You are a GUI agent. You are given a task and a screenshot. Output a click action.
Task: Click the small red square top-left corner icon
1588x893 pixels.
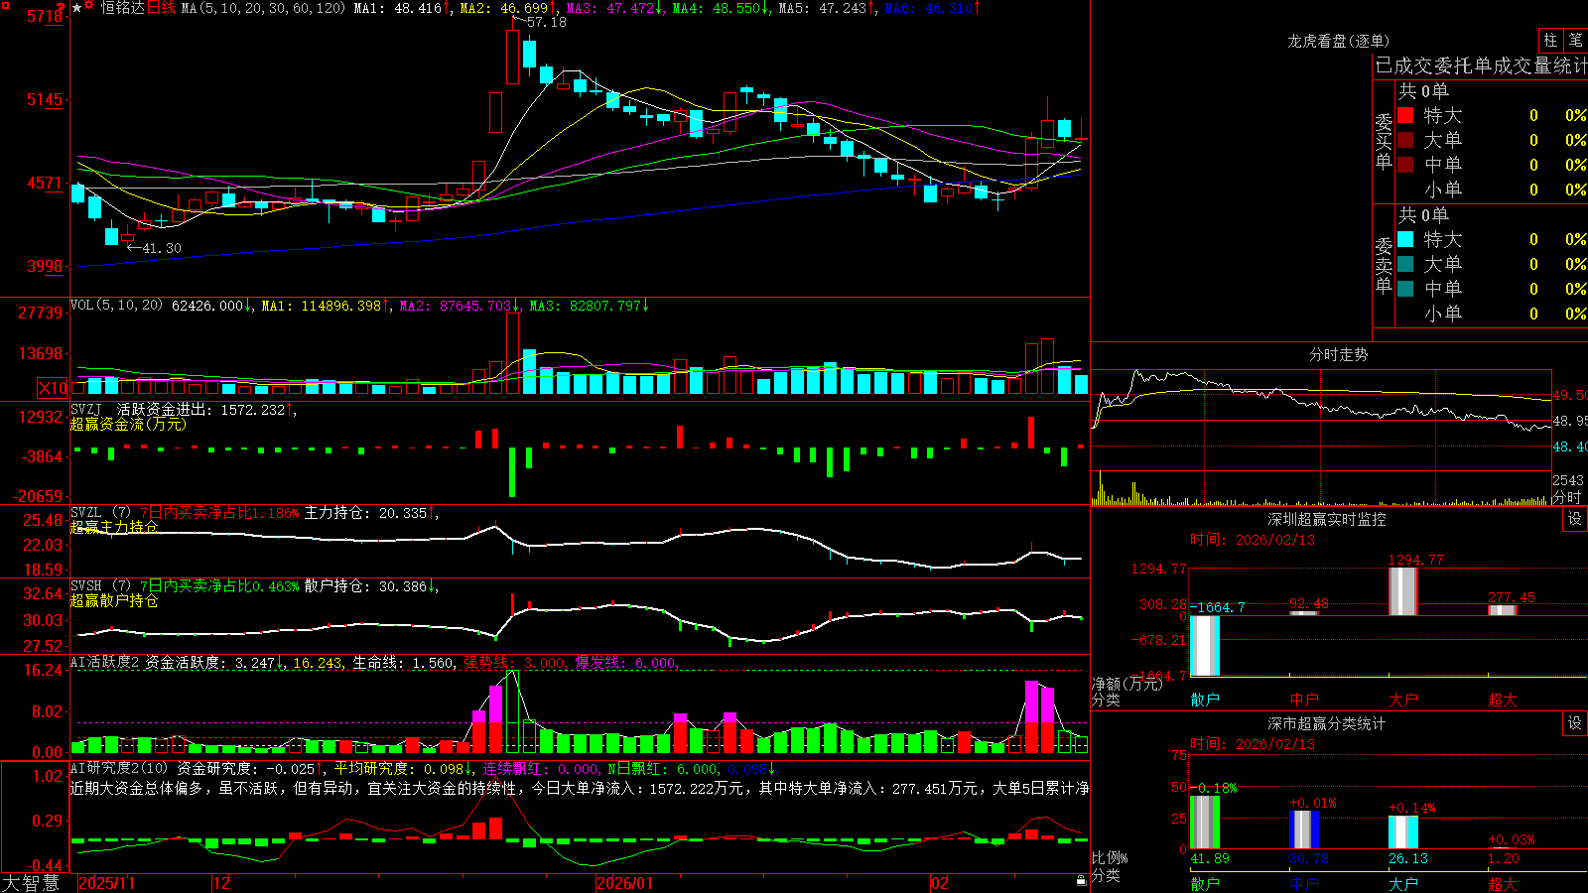coord(6,5)
